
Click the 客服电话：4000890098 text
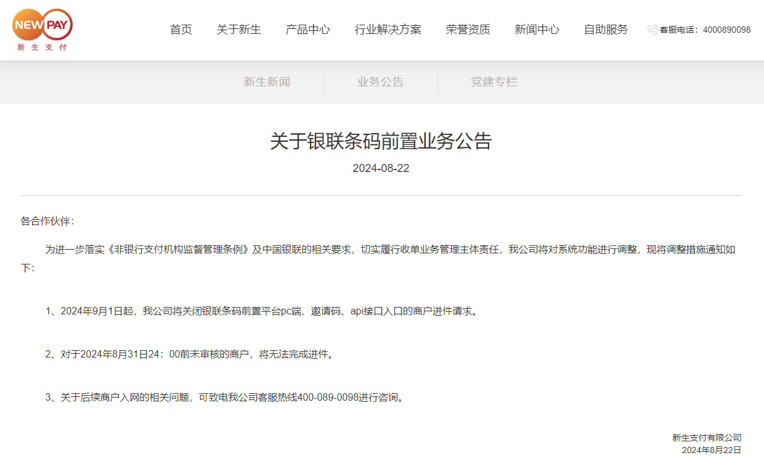(x=705, y=30)
